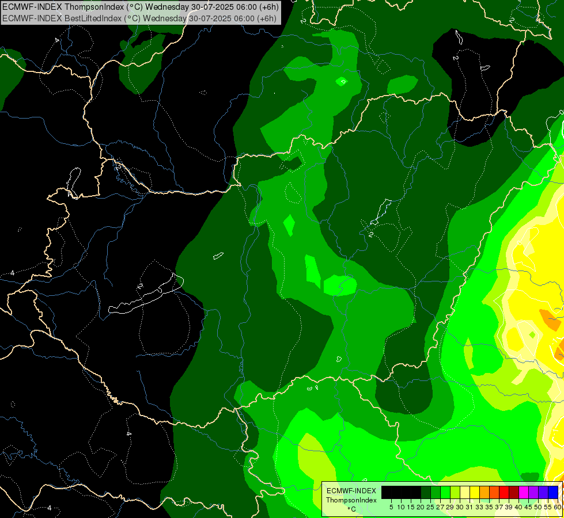Viewport: 564px width, 518px height.
Task: Click the legend scale value '37'
Action: point(499,507)
